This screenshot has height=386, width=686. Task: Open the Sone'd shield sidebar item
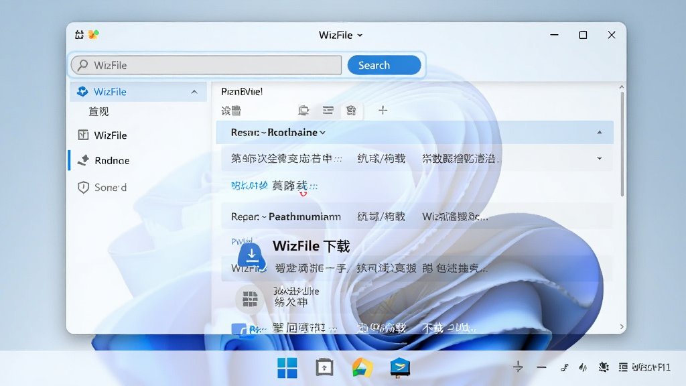pos(102,188)
